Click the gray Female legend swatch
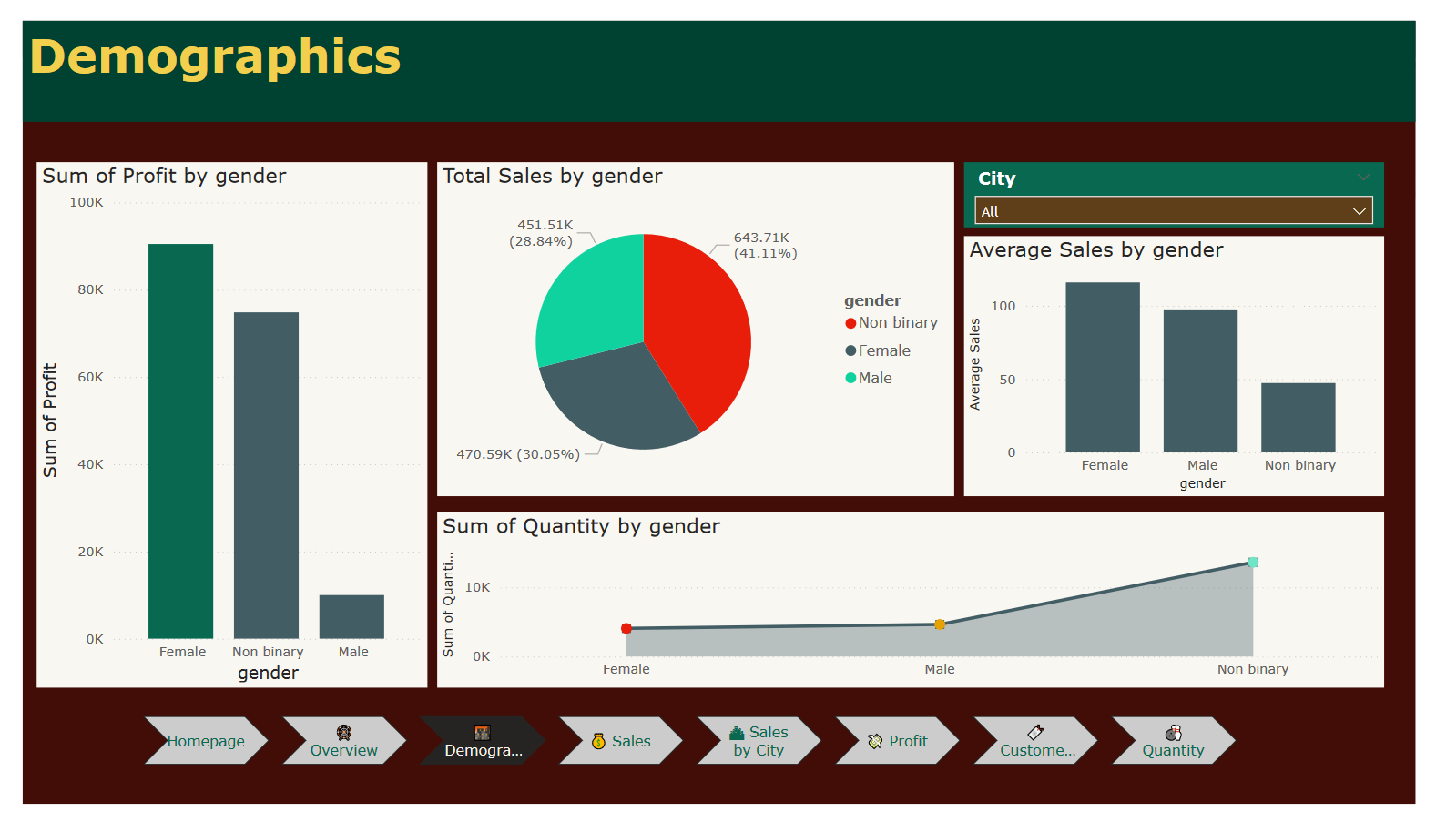 [850, 350]
